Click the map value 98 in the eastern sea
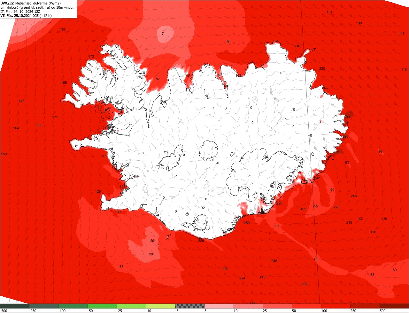 click(381, 151)
